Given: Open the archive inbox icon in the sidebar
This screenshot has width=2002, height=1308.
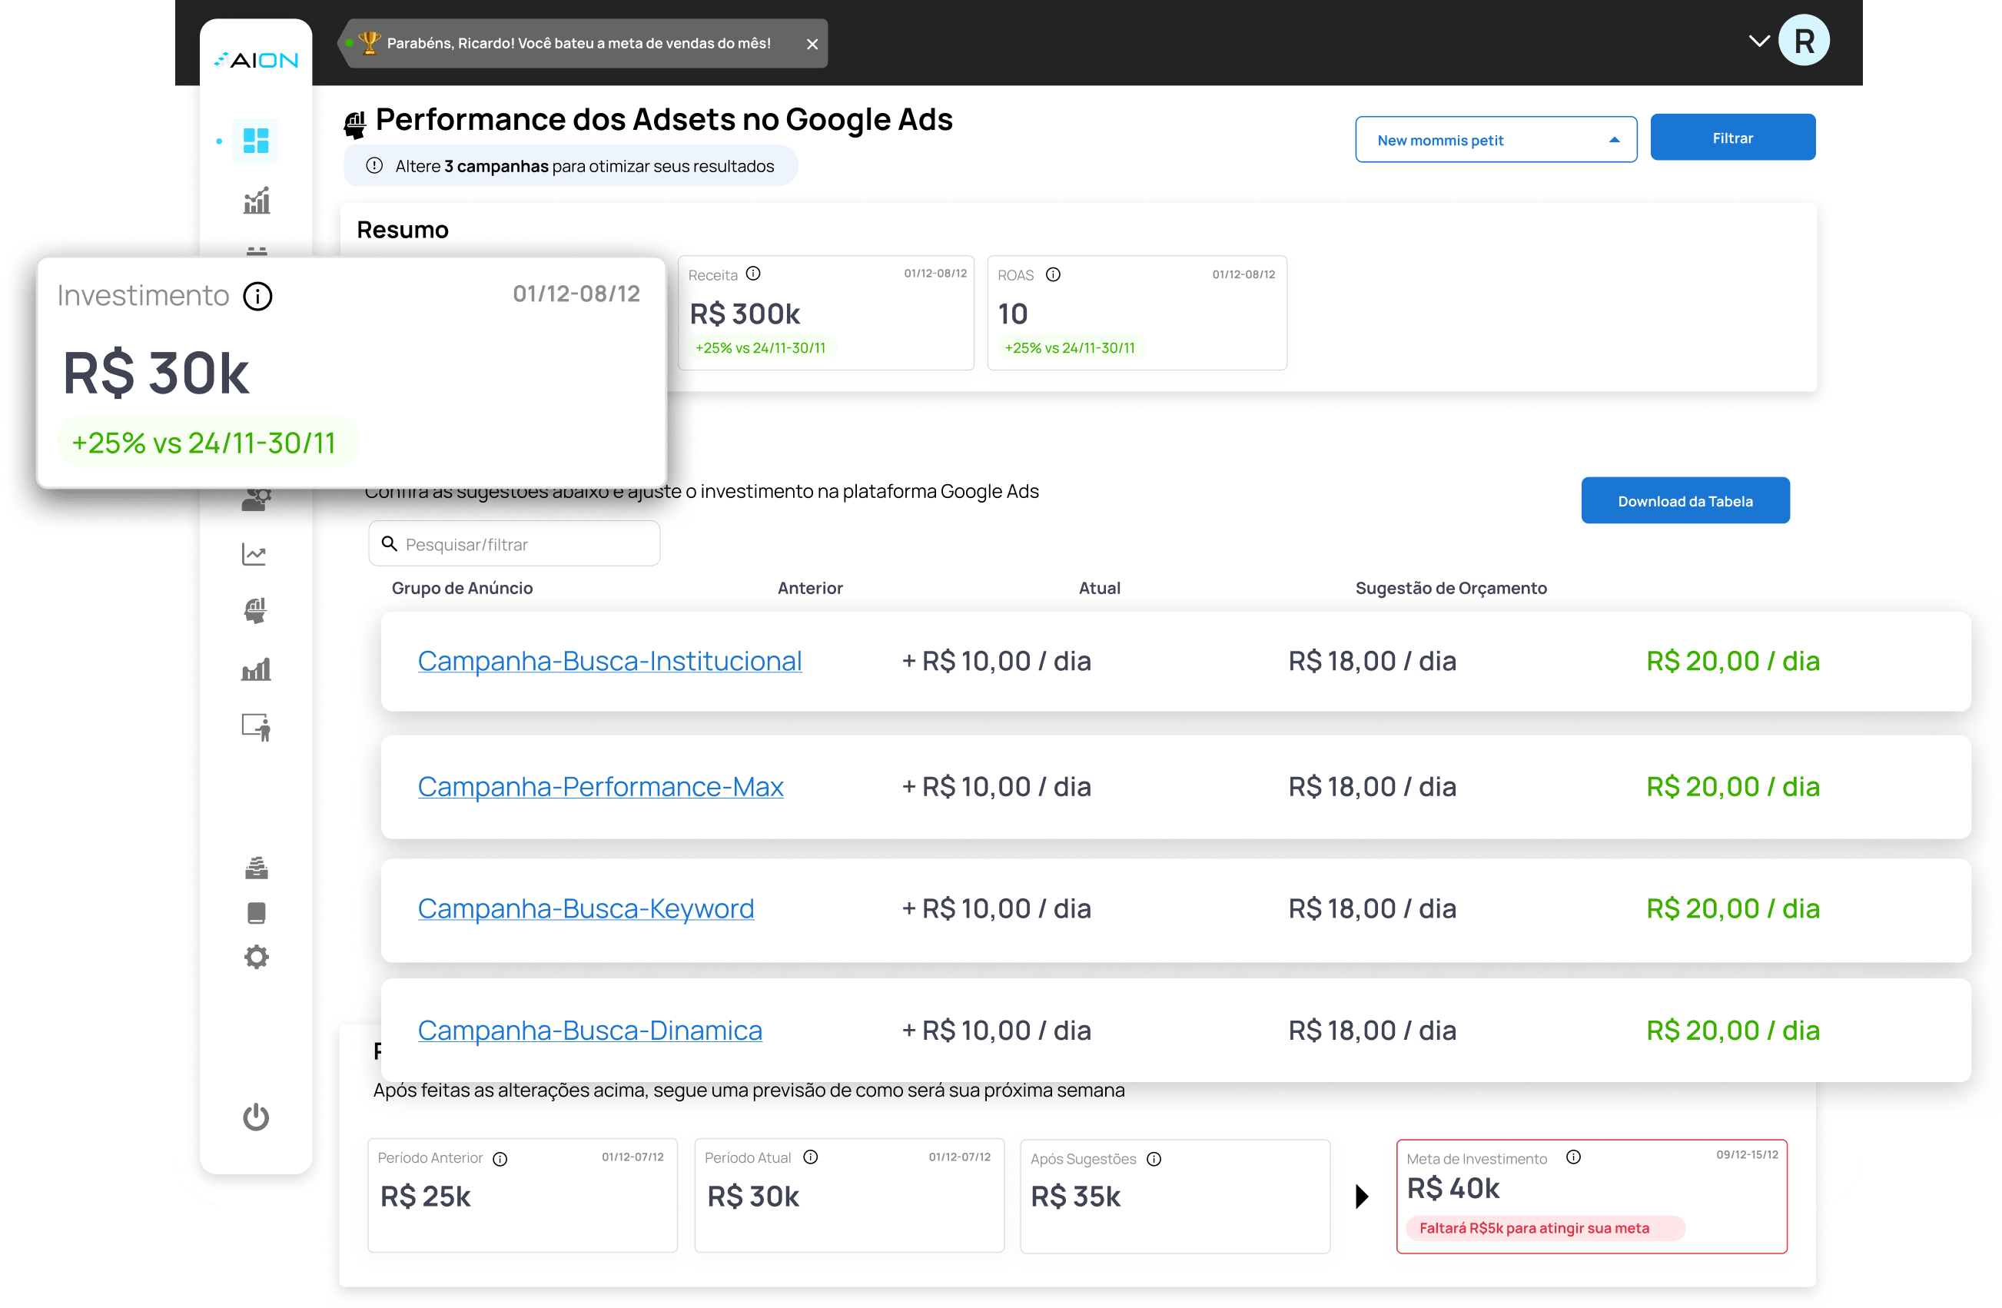Looking at the screenshot, I should pos(256,867).
